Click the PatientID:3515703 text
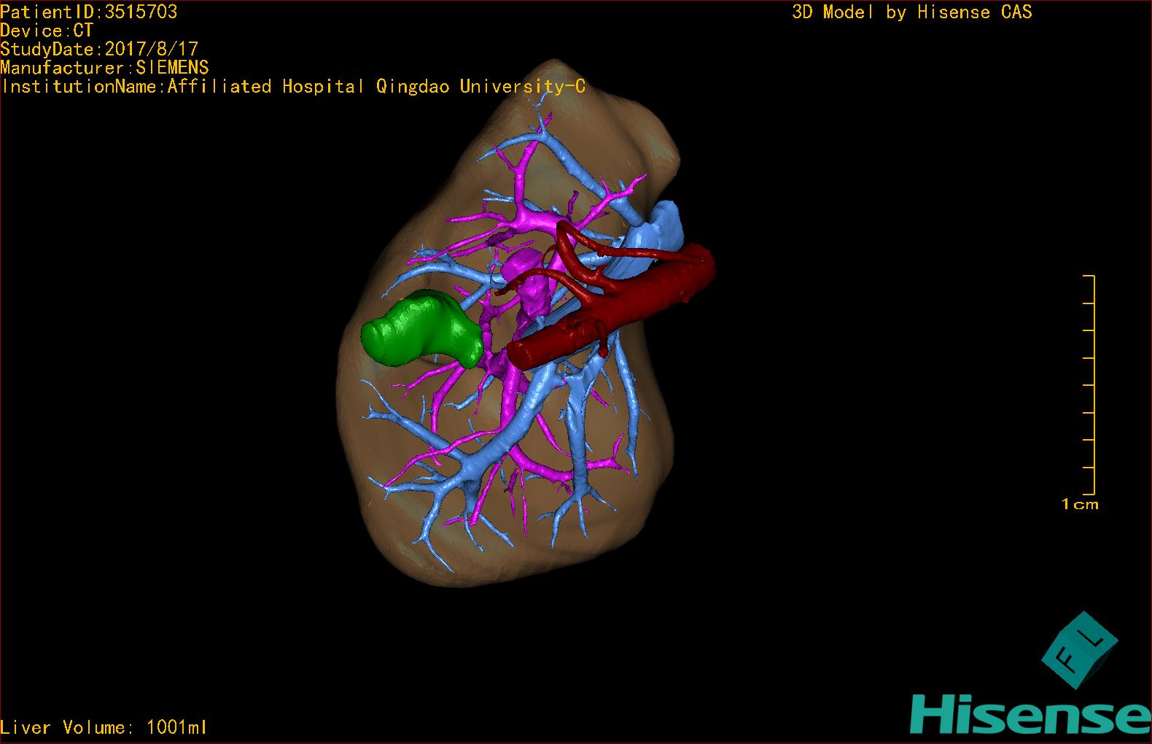Image resolution: width=1152 pixels, height=744 pixels. point(89,12)
